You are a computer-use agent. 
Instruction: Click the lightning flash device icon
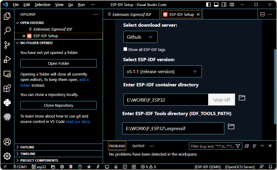click(98, 167)
